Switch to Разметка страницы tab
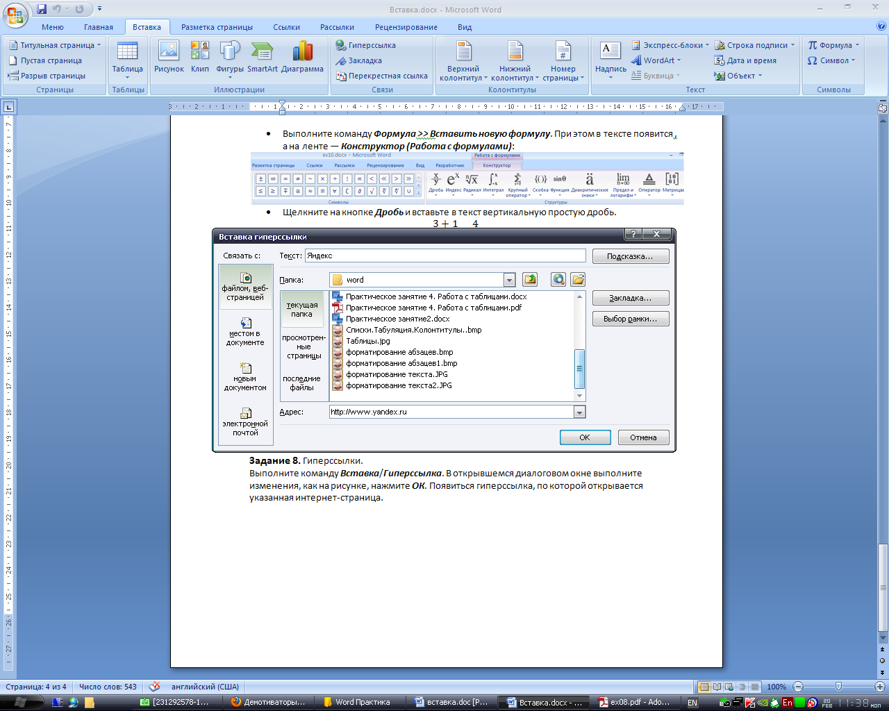 point(217,27)
